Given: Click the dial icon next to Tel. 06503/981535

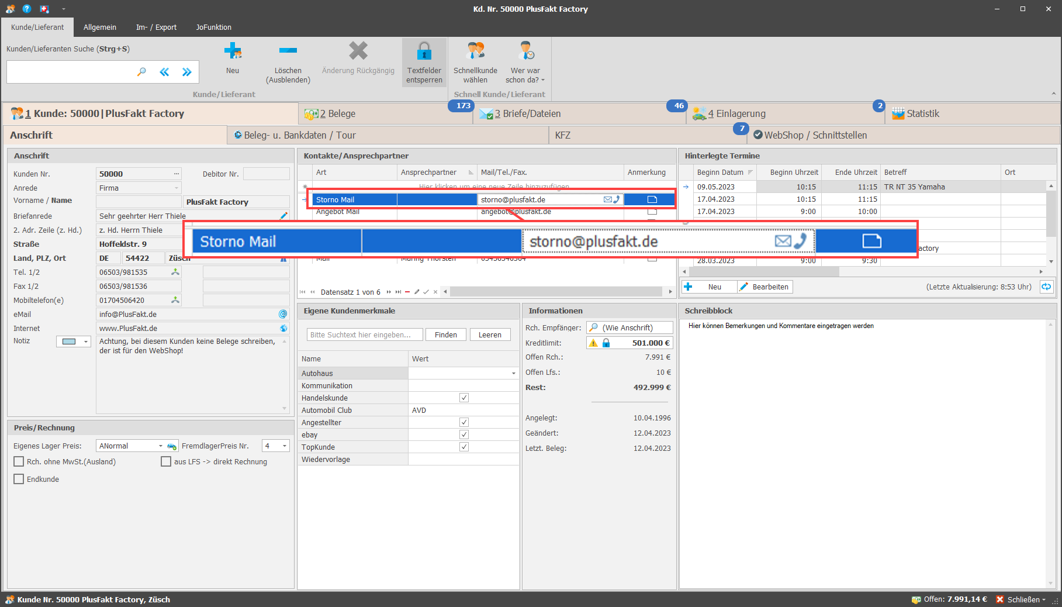Looking at the screenshot, I should pos(175,272).
